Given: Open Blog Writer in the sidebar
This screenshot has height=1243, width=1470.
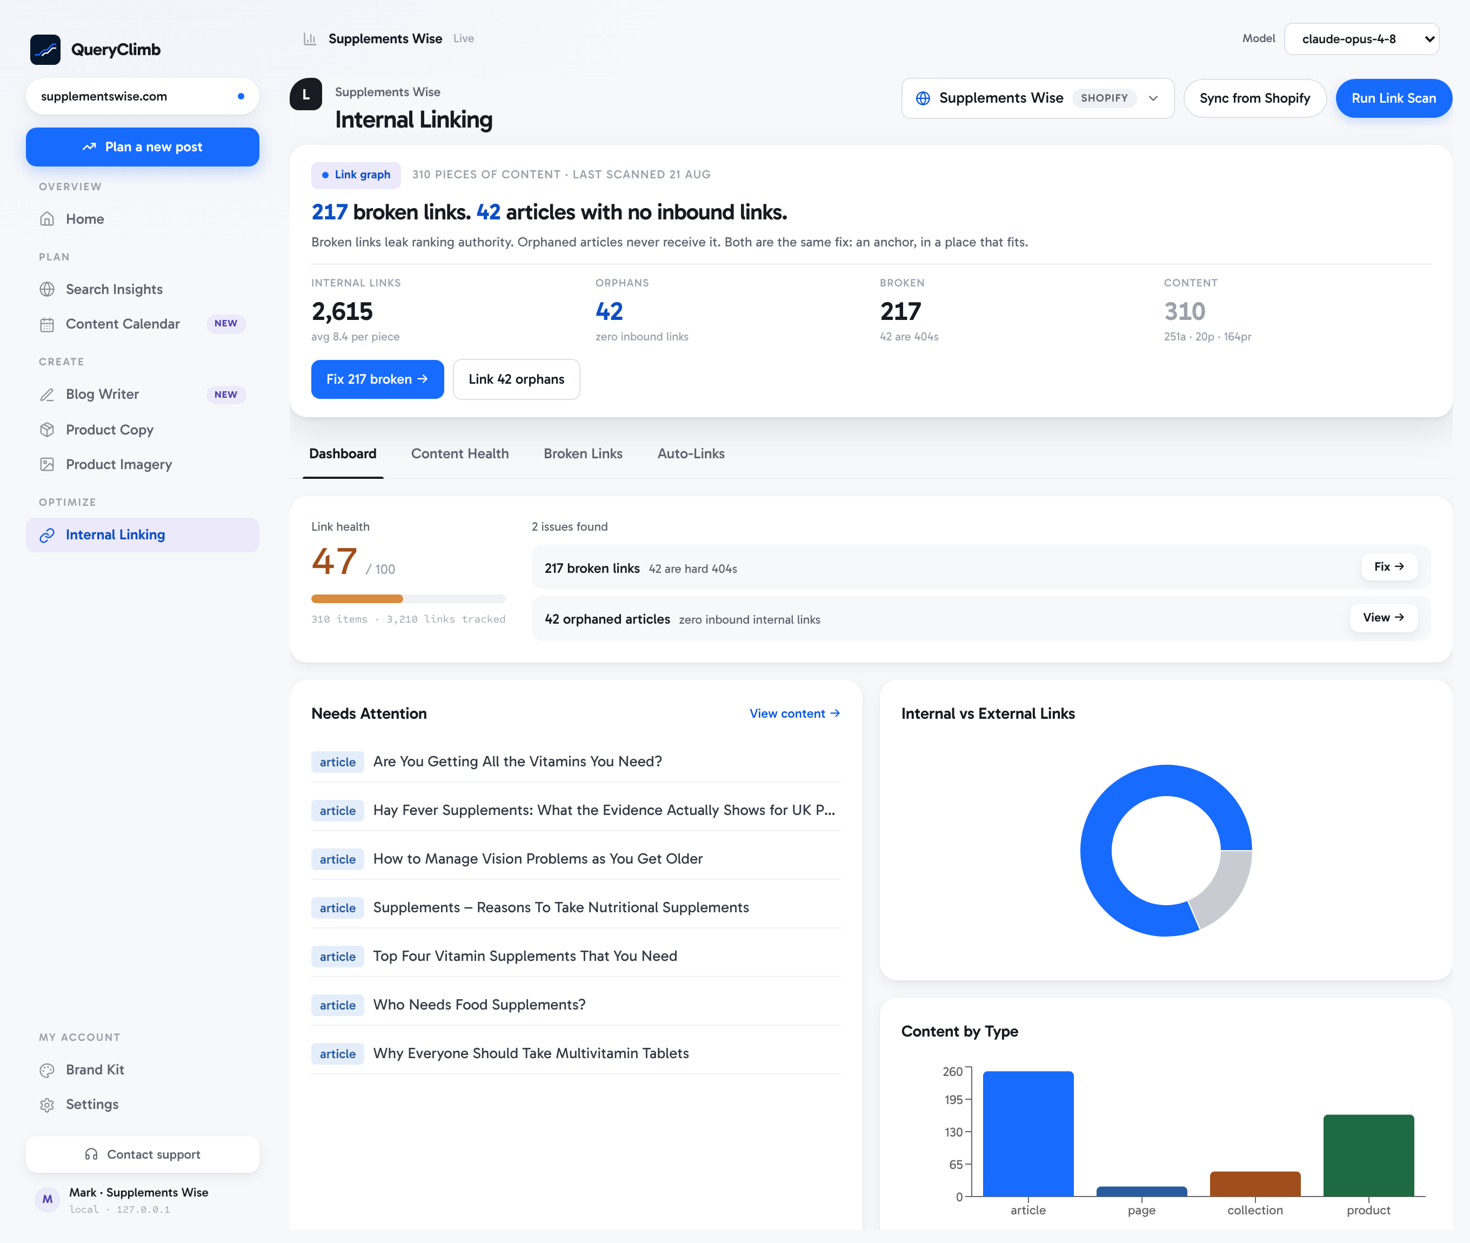Looking at the screenshot, I should 142,395.
